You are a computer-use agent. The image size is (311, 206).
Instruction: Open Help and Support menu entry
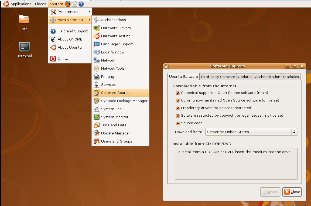click(70, 31)
